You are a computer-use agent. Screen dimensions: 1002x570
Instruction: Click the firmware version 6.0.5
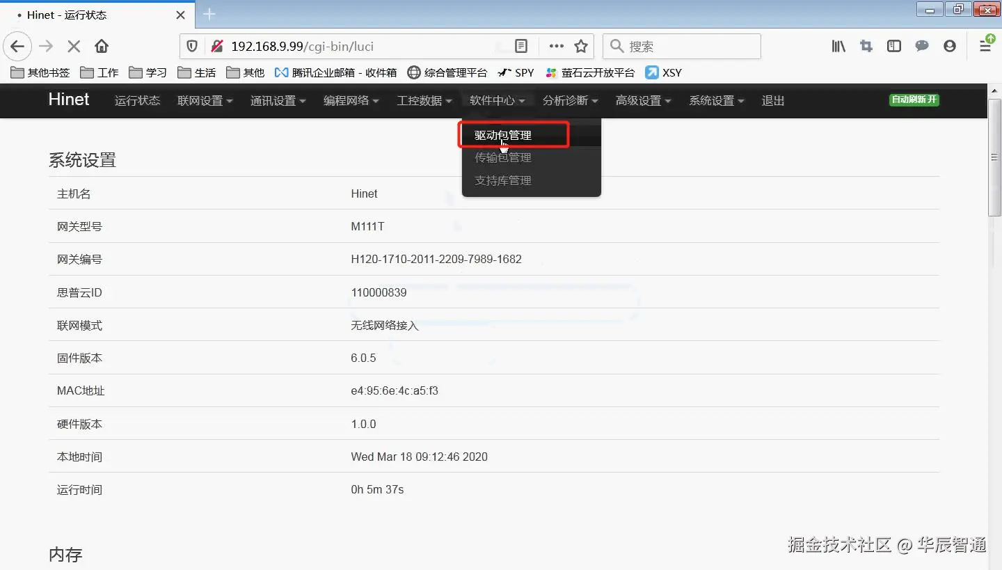(363, 358)
